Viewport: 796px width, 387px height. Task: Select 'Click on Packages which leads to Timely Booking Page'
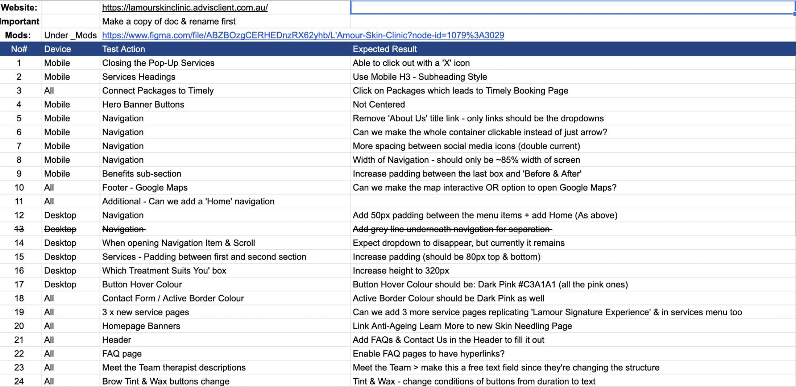click(573, 91)
